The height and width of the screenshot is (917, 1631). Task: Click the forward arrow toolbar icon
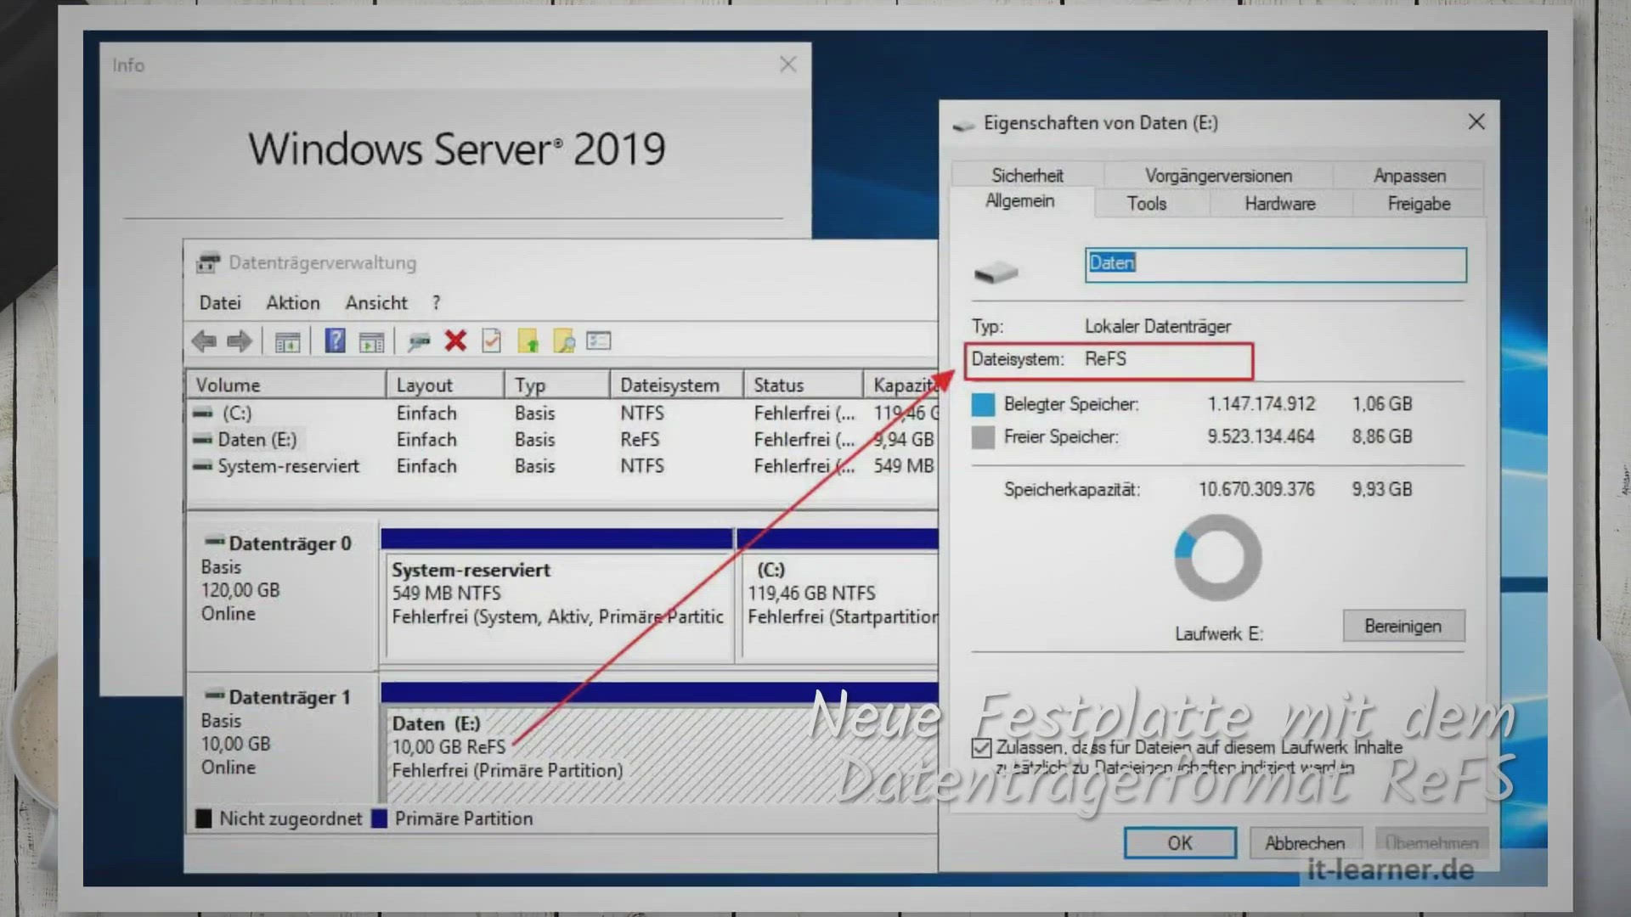coord(240,341)
